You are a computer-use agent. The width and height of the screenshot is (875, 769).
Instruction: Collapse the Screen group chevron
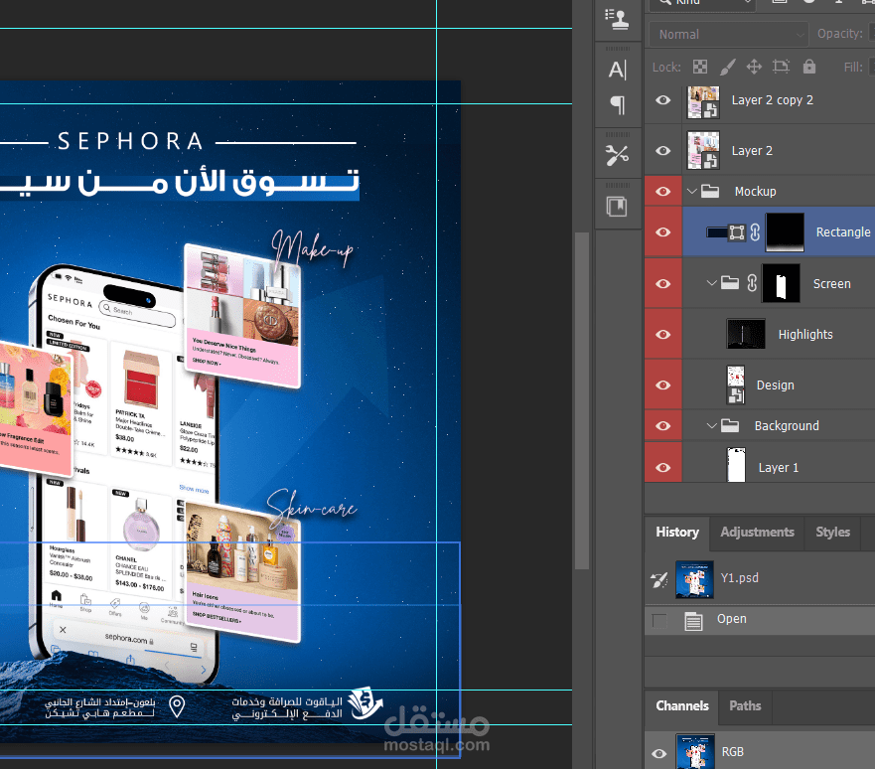pos(711,283)
